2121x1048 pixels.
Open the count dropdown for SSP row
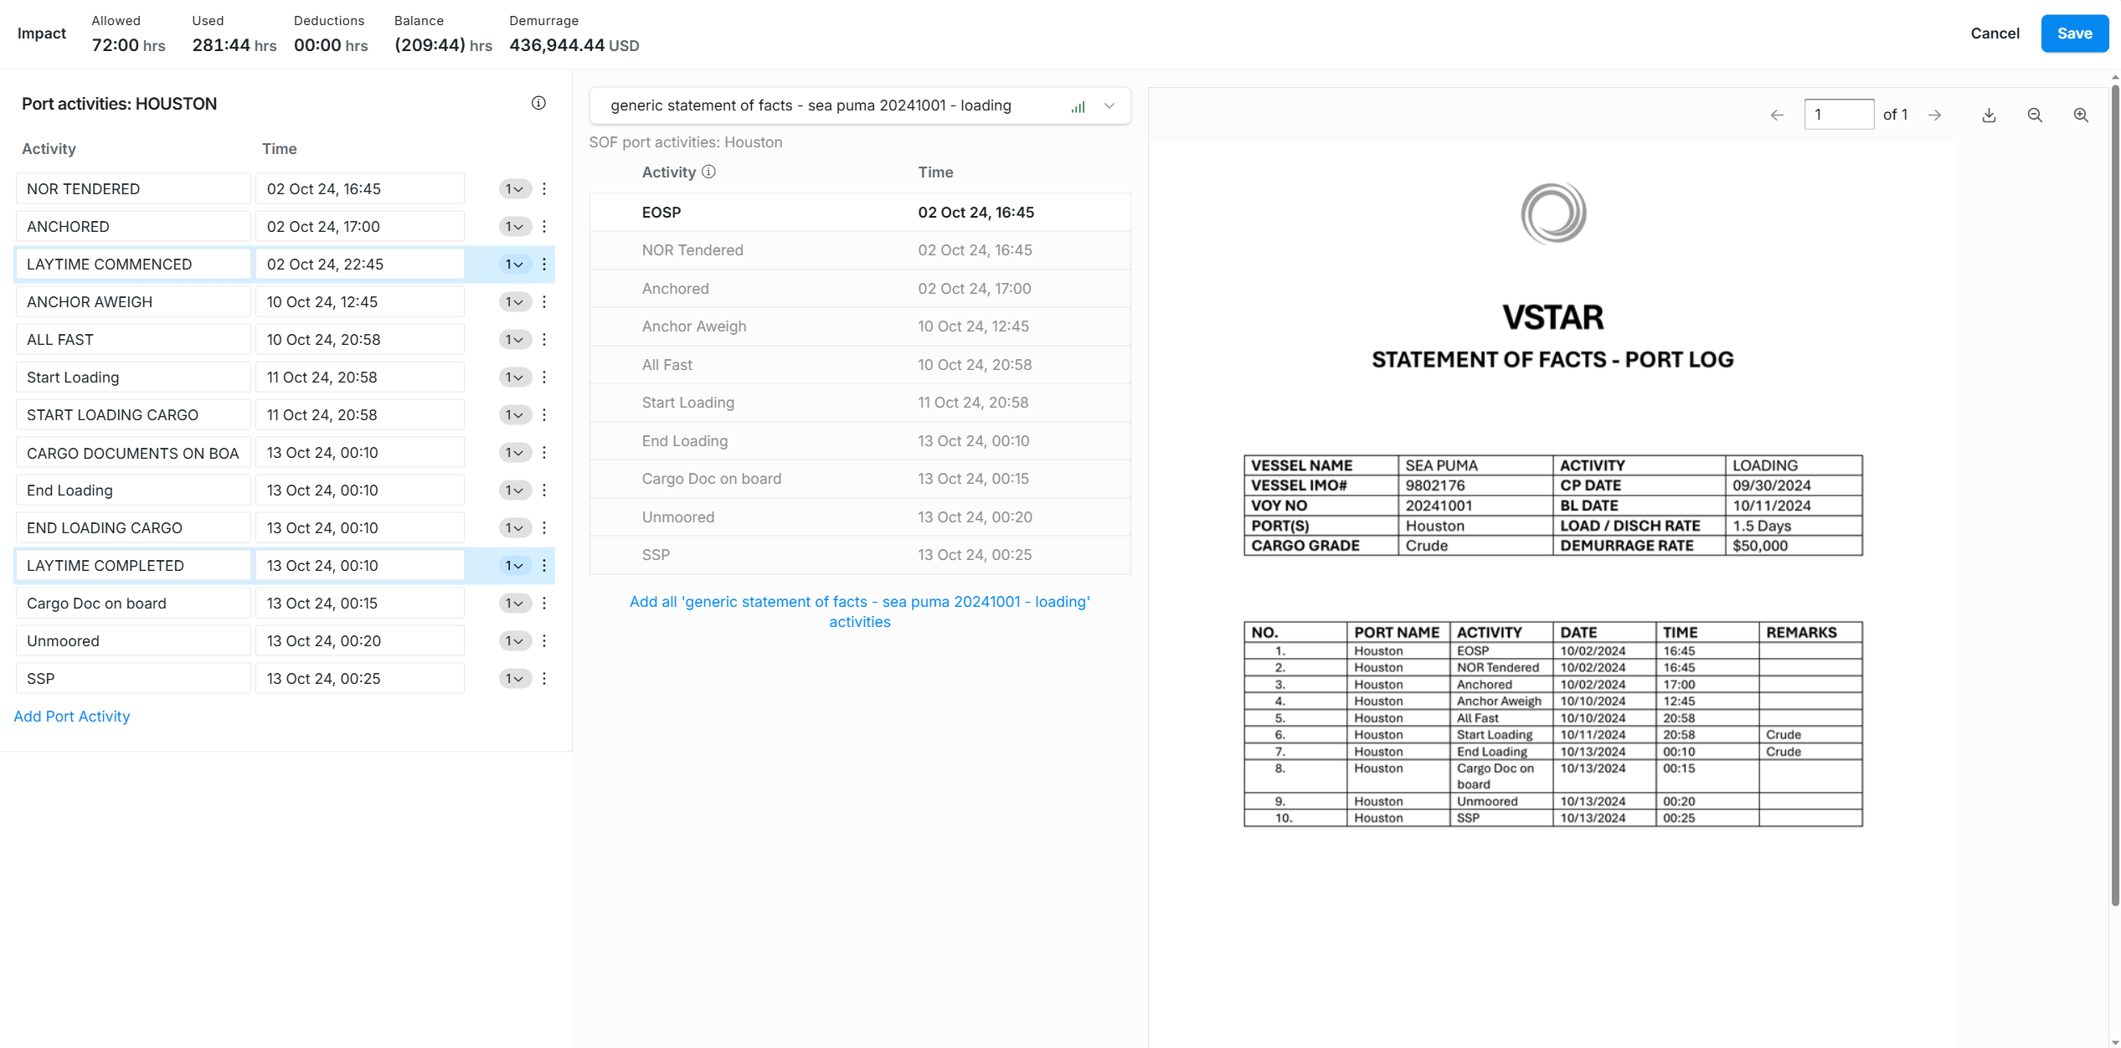[514, 678]
